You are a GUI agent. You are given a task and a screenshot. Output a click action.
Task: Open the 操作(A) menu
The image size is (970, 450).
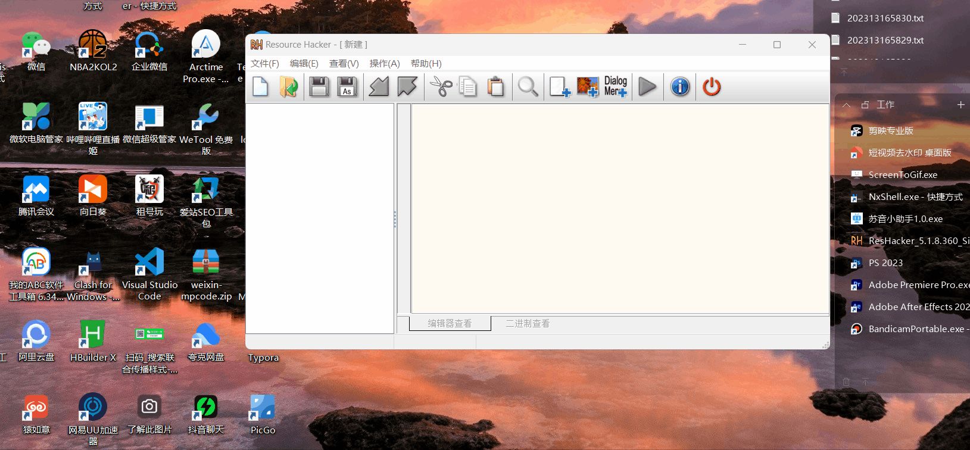point(385,63)
